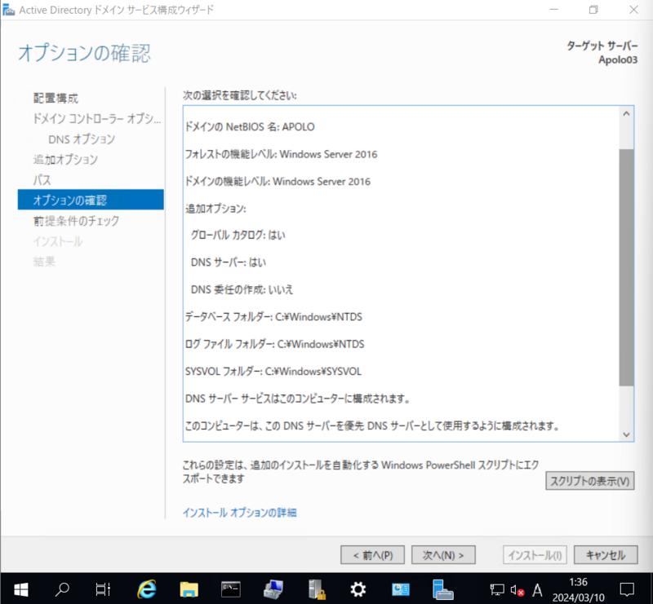Click the scroll down arrow in review box
This screenshot has width=653, height=604.
click(x=626, y=434)
